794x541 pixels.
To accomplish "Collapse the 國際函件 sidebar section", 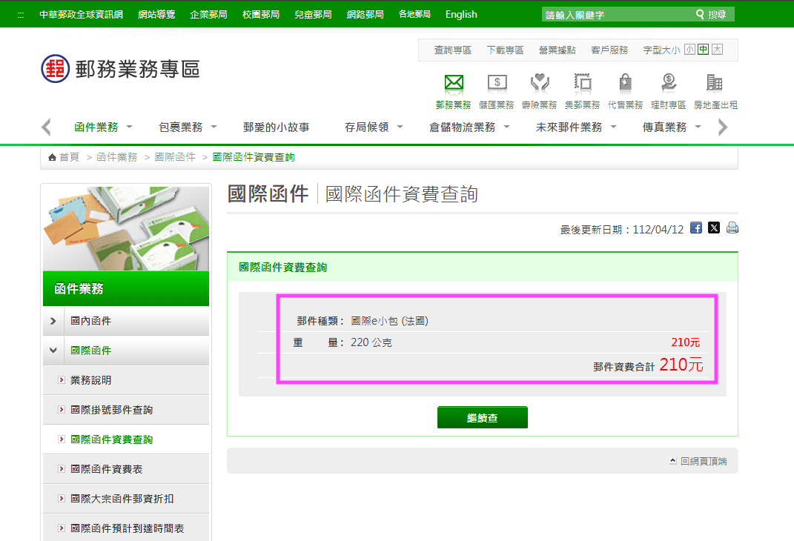I will point(53,351).
